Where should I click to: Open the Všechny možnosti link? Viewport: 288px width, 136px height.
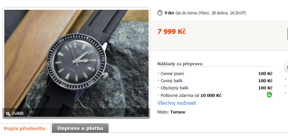click(x=177, y=103)
